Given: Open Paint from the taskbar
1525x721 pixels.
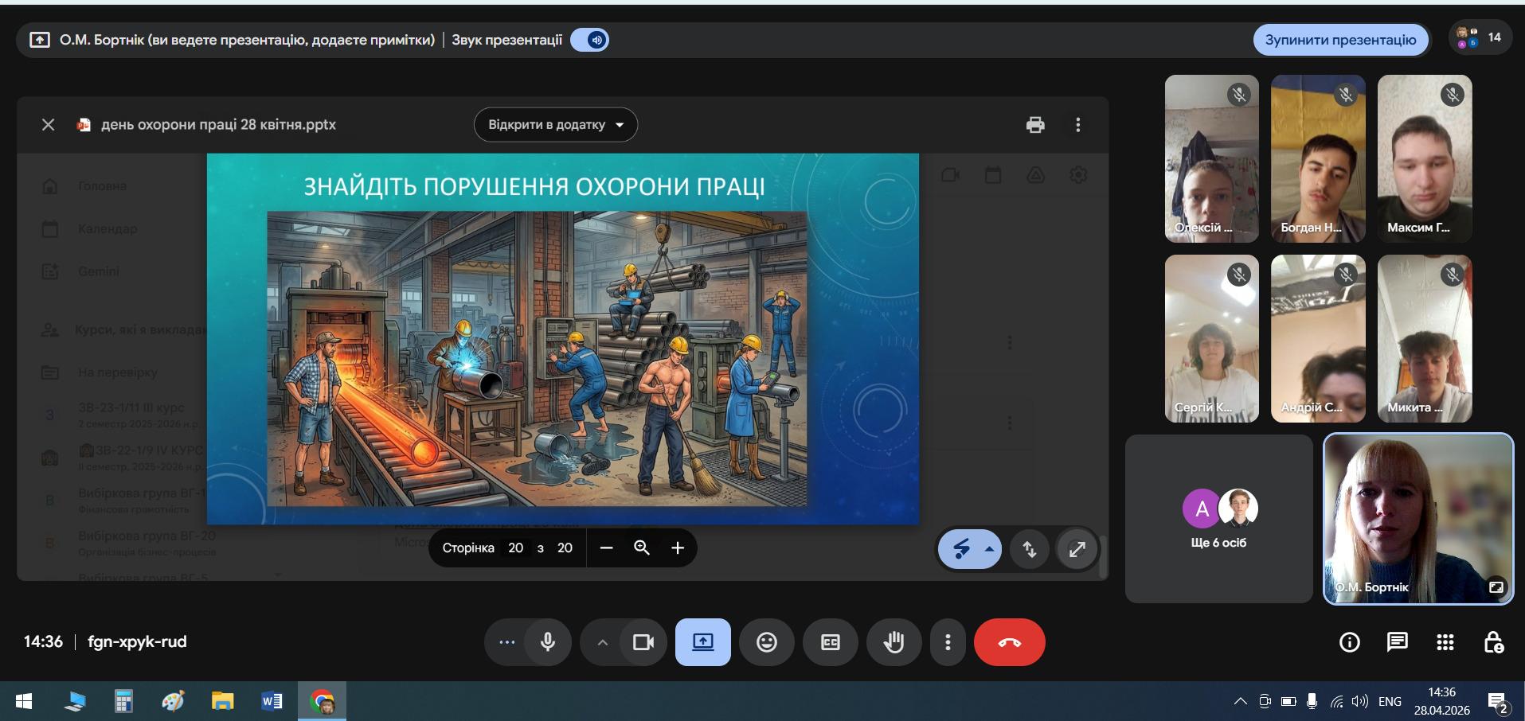Looking at the screenshot, I should tap(173, 701).
